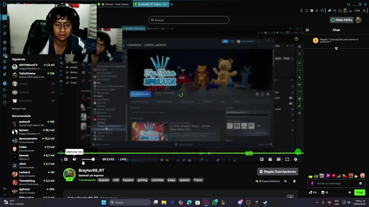The width and height of the screenshot is (369, 207).
Task: Open recommended channel Spreen
Action: coord(33,132)
